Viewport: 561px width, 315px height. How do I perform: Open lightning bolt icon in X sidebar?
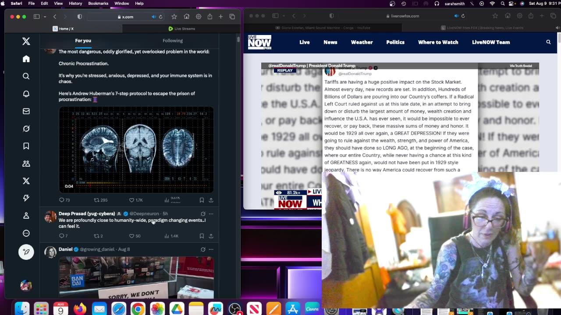(x=26, y=198)
